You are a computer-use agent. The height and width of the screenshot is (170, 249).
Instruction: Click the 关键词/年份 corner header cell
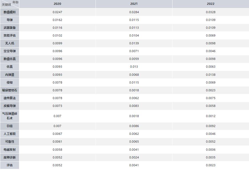(10, 4)
